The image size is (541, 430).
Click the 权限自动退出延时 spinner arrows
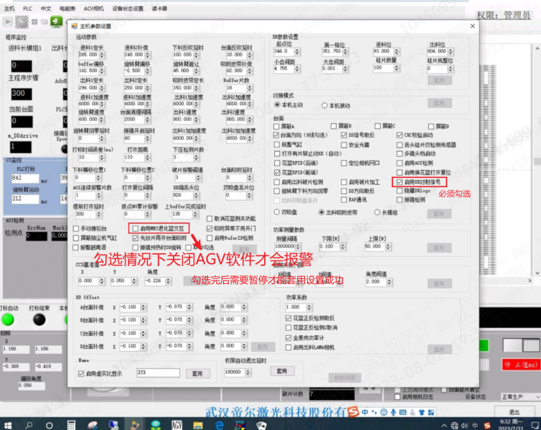248,372
